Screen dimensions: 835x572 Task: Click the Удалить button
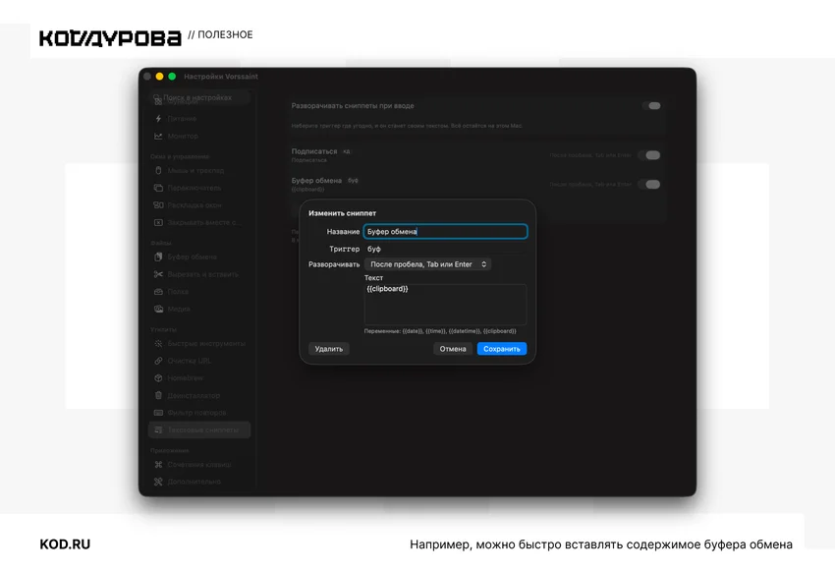click(328, 349)
